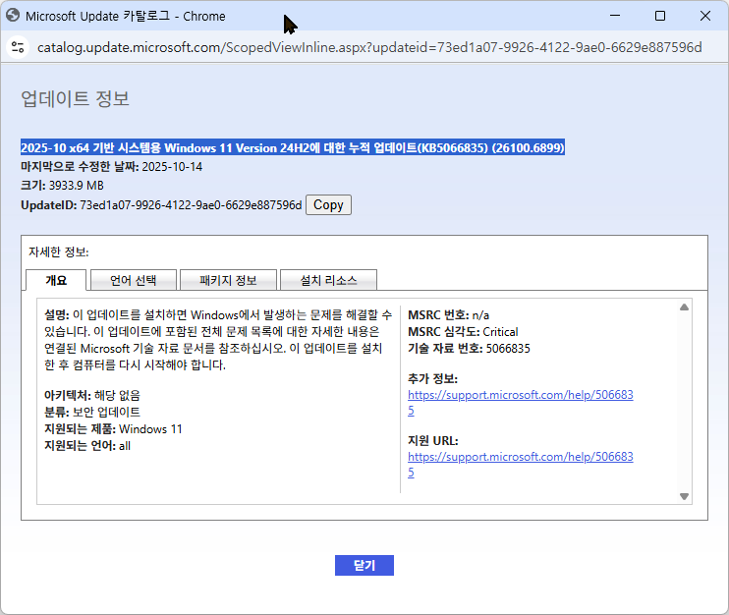The image size is (729, 615).
Task: Click the scroll down arrow in overview panel
Action: (684, 496)
